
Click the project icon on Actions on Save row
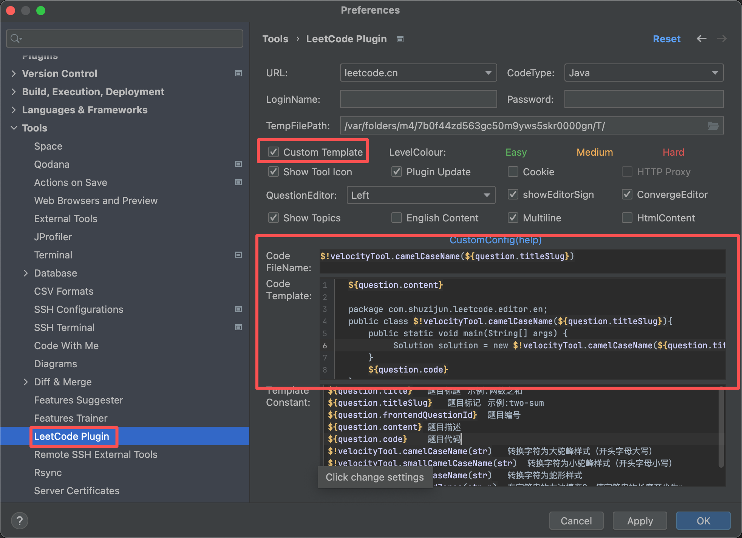coord(238,182)
